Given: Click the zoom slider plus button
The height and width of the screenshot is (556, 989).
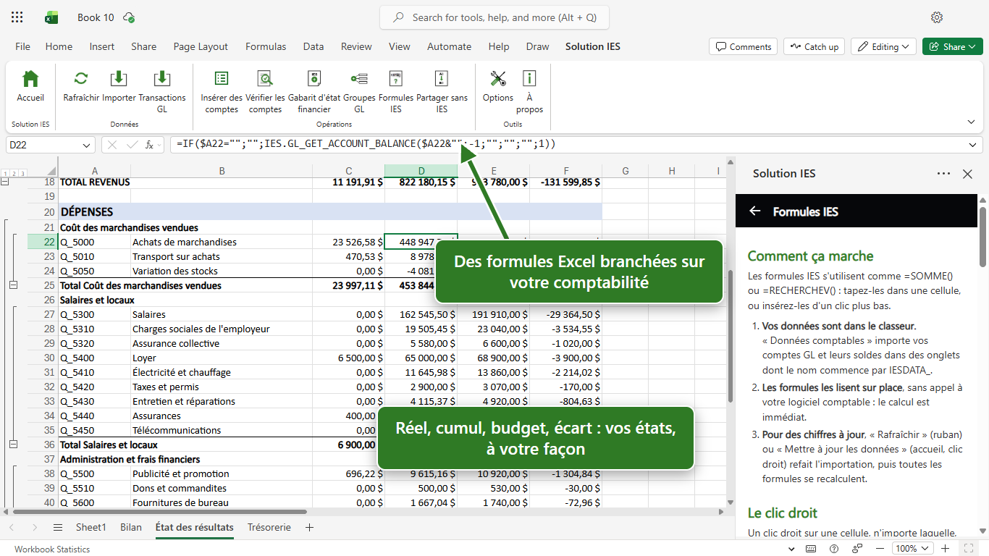Looking at the screenshot, I should coord(944,549).
